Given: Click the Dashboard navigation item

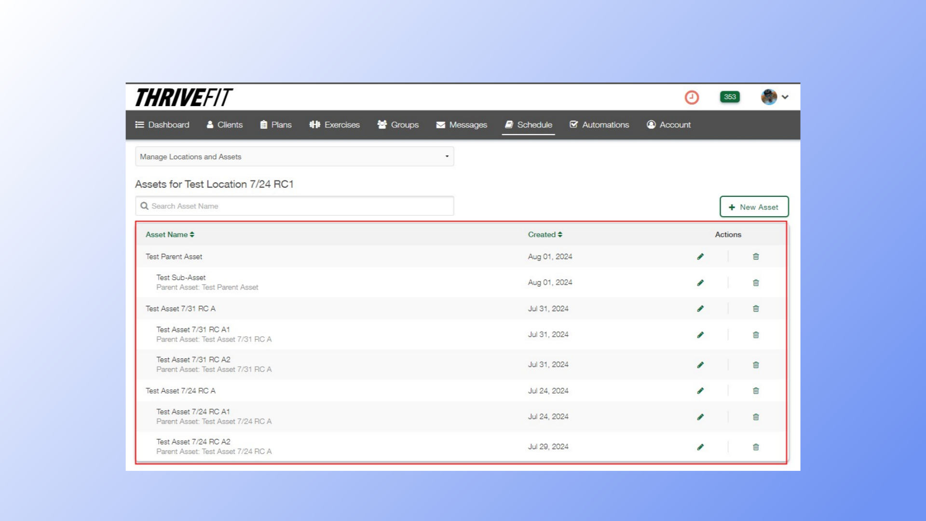Looking at the screenshot, I should click(x=161, y=124).
